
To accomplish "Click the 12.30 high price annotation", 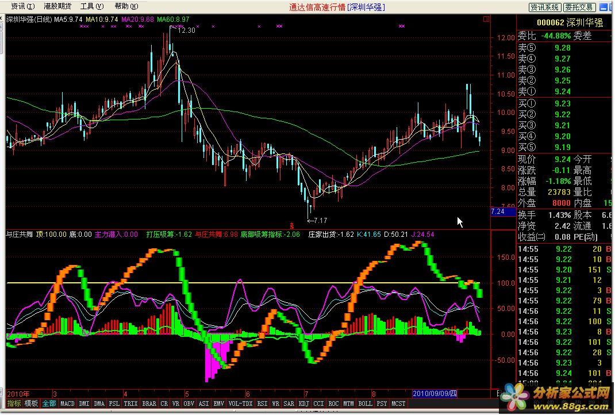I will click(186, 30).
